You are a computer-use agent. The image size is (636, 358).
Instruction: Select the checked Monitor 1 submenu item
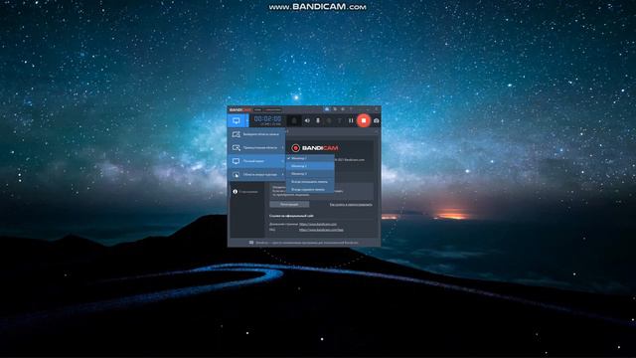click(310, 158)
